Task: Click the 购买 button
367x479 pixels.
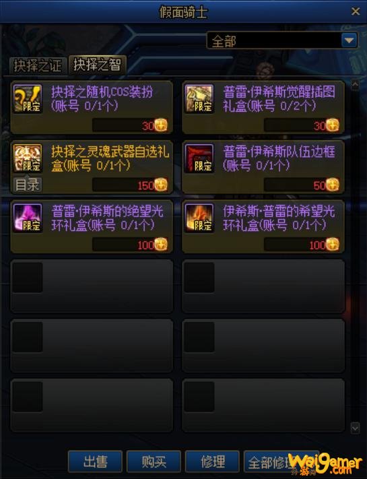Action: [x=154, y=461]
